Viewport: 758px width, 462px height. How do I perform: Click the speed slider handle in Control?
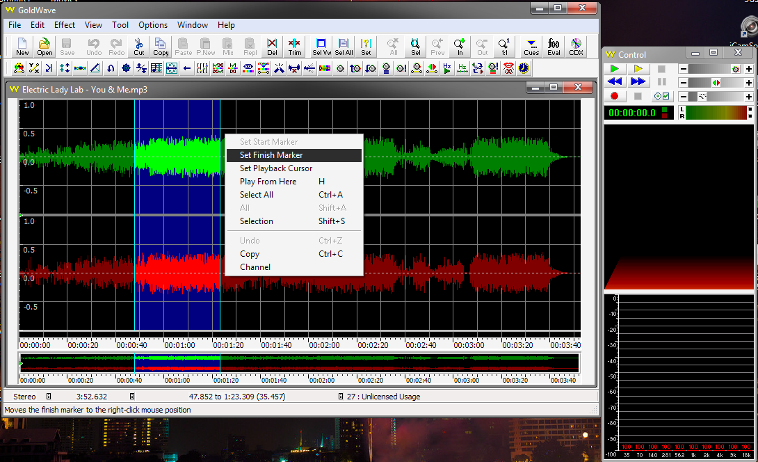pos(702,96)
